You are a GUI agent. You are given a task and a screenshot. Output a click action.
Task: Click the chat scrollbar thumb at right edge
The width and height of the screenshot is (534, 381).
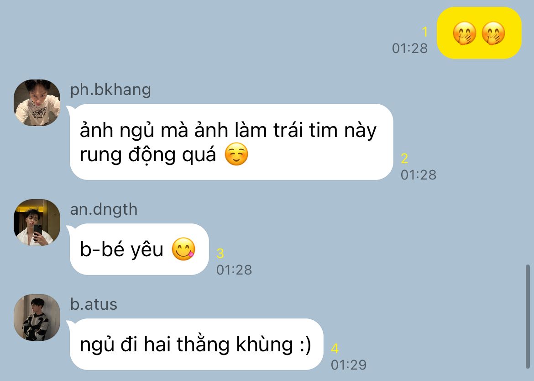point(528,316)
